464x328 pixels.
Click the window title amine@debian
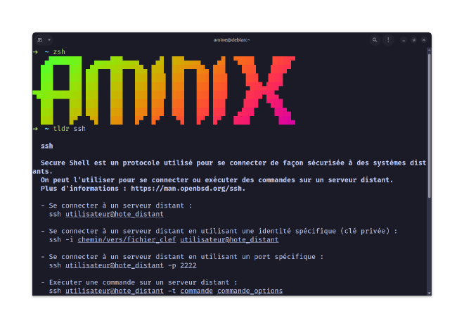coord(232,39)
